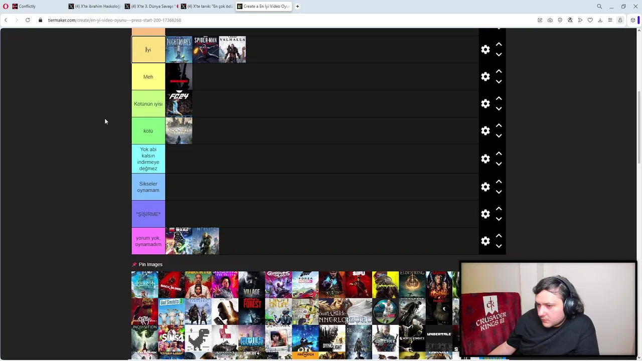Open settings gear for Sikseler oynamam tier
Screen dimensions: 642x361
coord(485,187)
